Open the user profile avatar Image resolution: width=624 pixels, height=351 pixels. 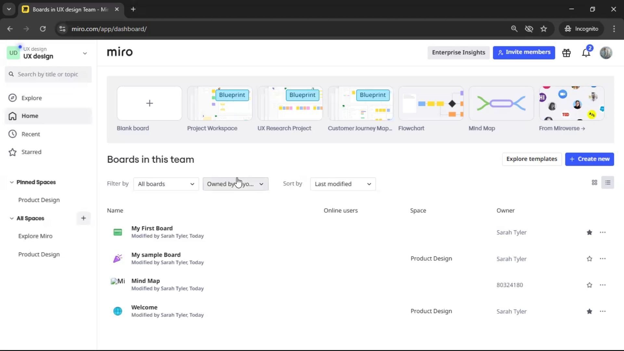606,53
